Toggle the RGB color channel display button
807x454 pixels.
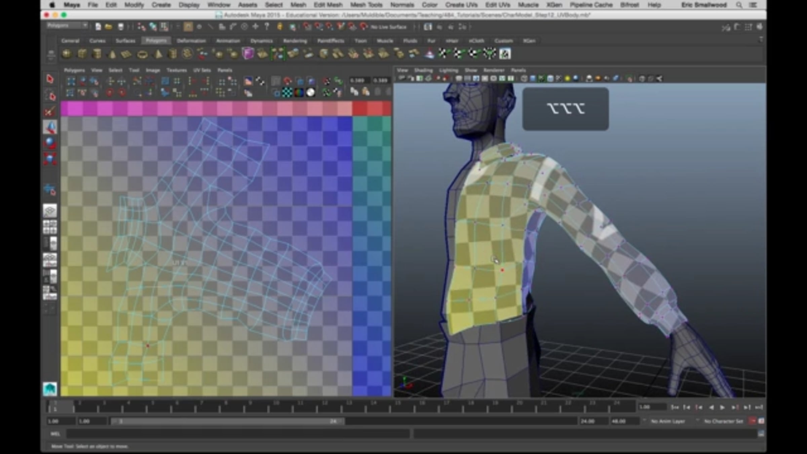(299, 92)
